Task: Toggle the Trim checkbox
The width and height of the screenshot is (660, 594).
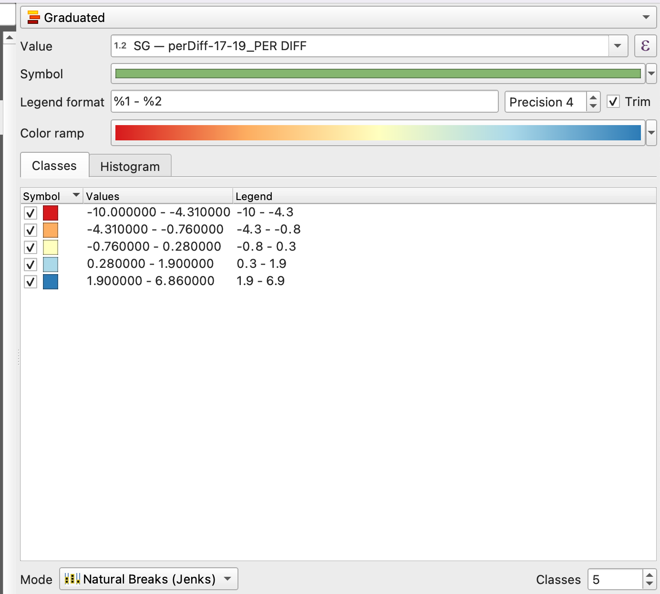Action: [613, 102]
